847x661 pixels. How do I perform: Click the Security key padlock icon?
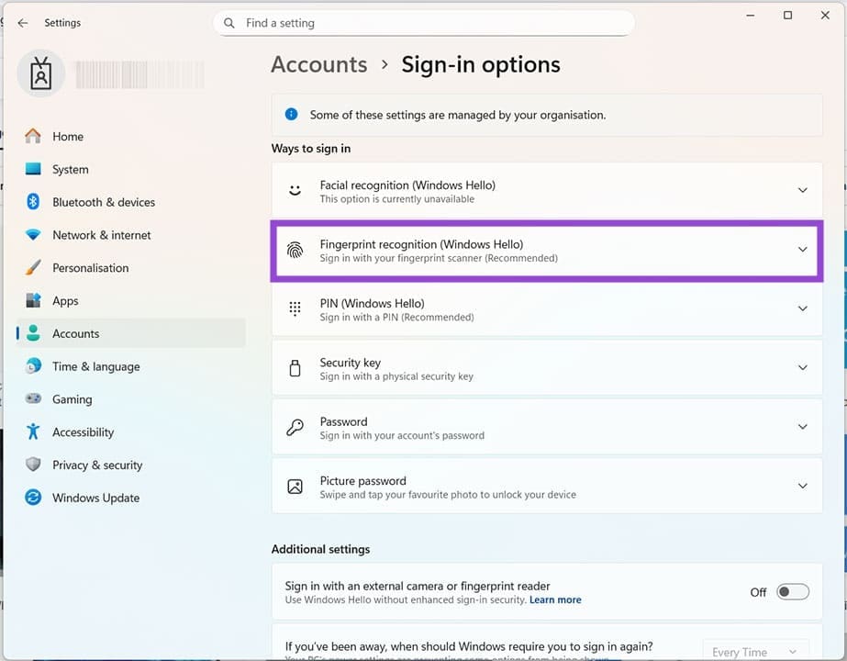point(295,368)
